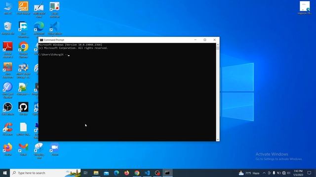Open the 7:43 PM clock and calendar
316x177 pixels.
298,173
